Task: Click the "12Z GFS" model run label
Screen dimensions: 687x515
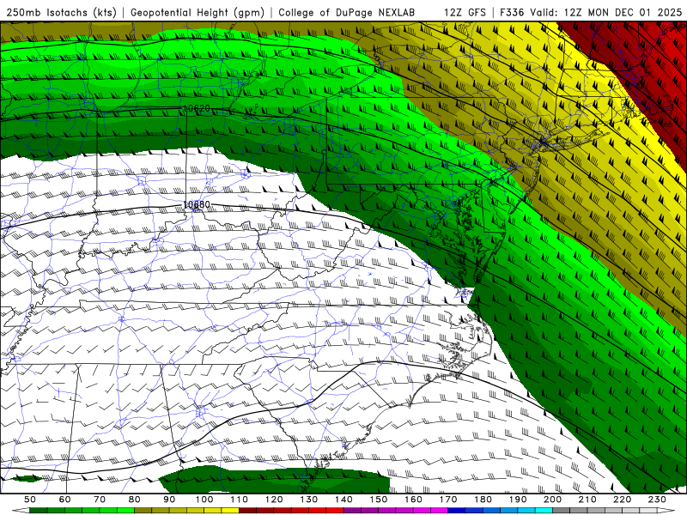Action: 465,12
